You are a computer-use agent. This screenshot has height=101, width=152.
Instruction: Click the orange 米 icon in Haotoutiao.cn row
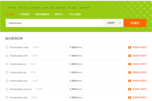(130, 72)
